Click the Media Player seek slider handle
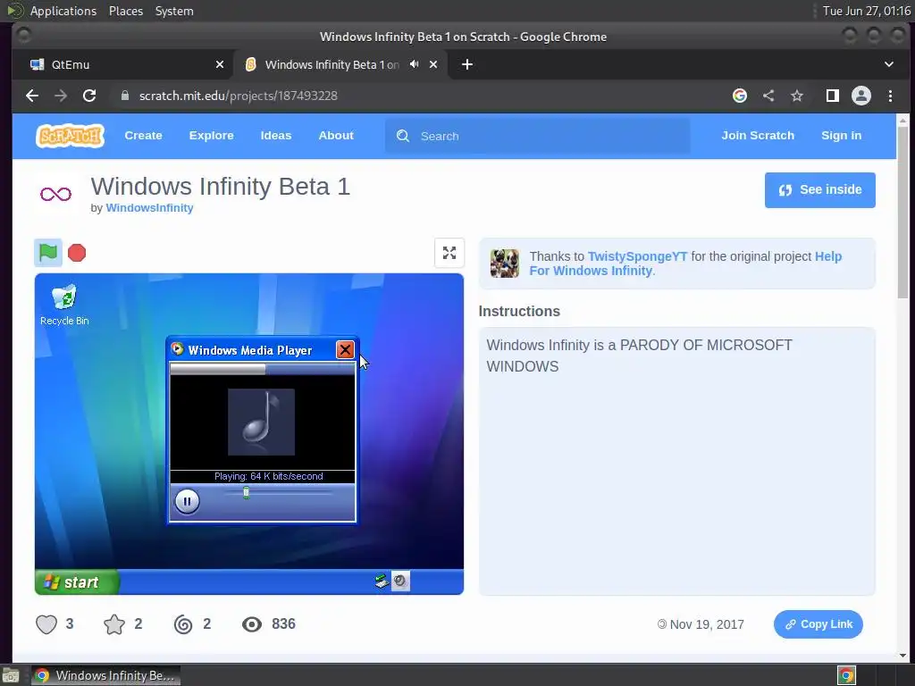915x686 pixels. 247,493
